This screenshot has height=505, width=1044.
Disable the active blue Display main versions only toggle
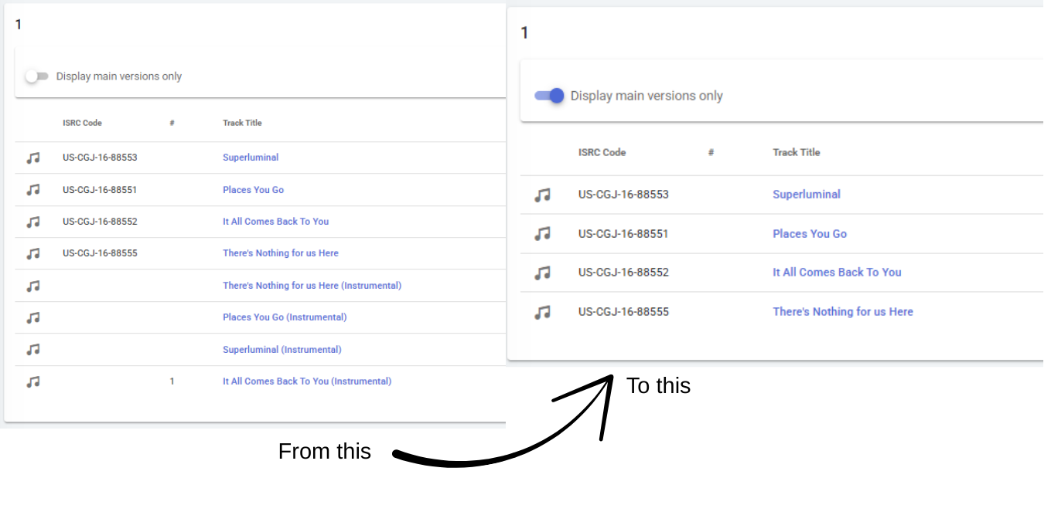pyautogui.click(x=549, y=96)
